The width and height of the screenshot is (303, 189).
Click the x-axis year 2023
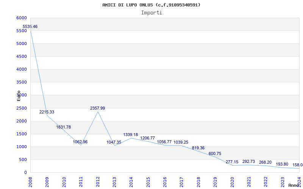click(283, 182)
